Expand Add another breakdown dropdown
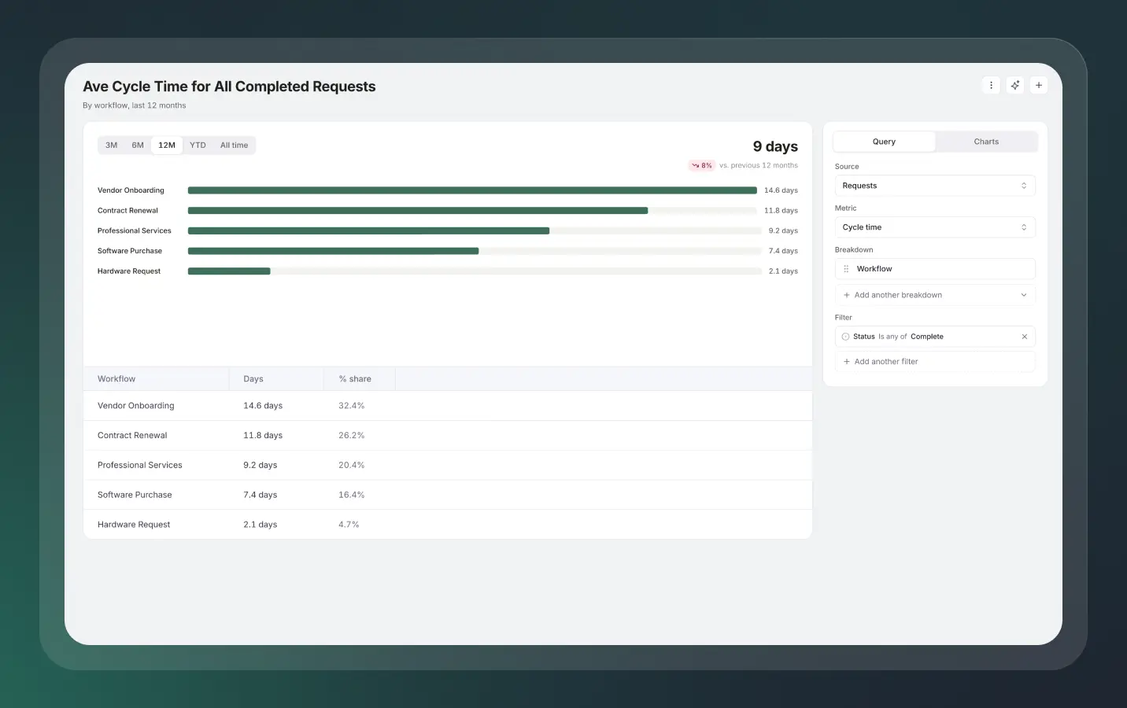The image size is (1127, 708). tap(935, 295)
